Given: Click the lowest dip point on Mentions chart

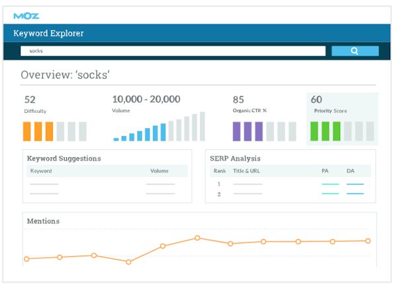Looking at the screenshot, I should click(128, 262).
